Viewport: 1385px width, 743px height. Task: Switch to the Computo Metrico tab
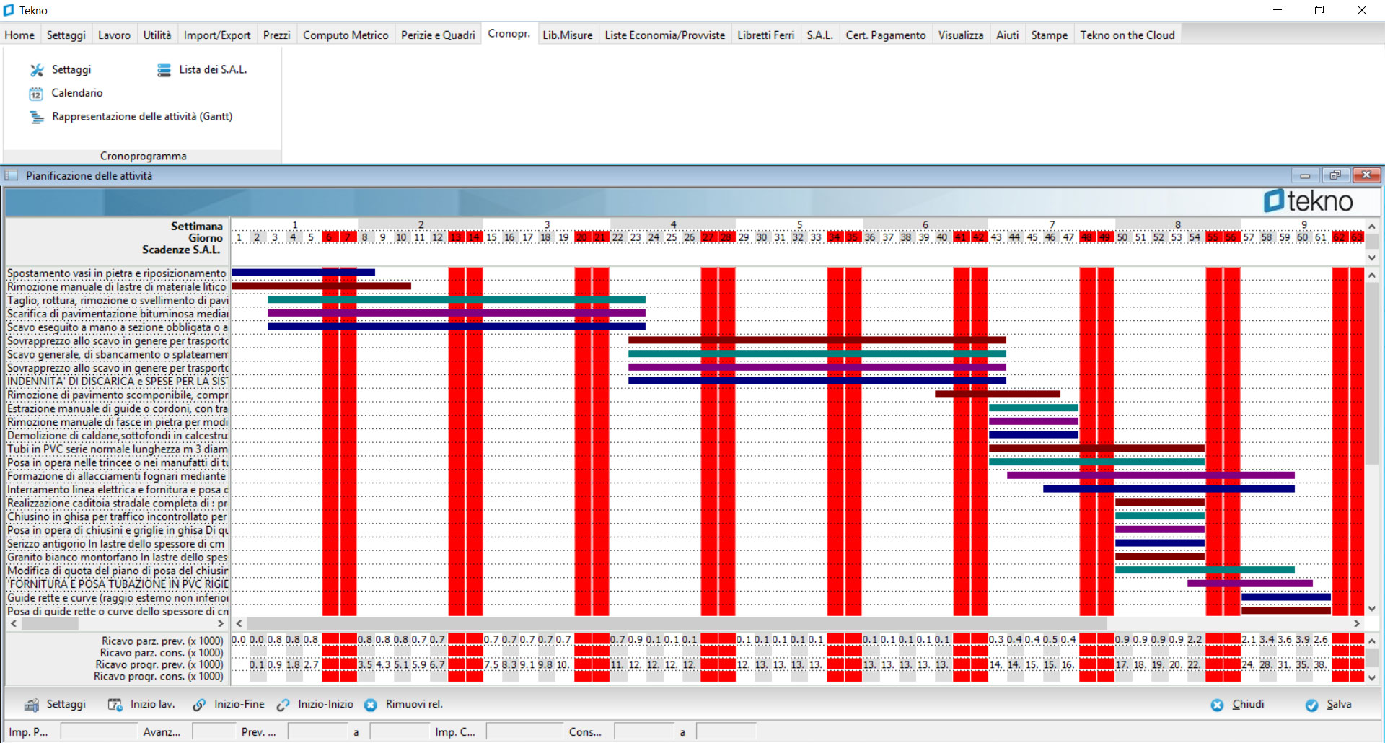pyautogui.click(x=346, y=35)
